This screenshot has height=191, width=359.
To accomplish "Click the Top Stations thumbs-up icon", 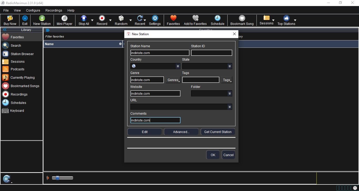I will point(286,18).
